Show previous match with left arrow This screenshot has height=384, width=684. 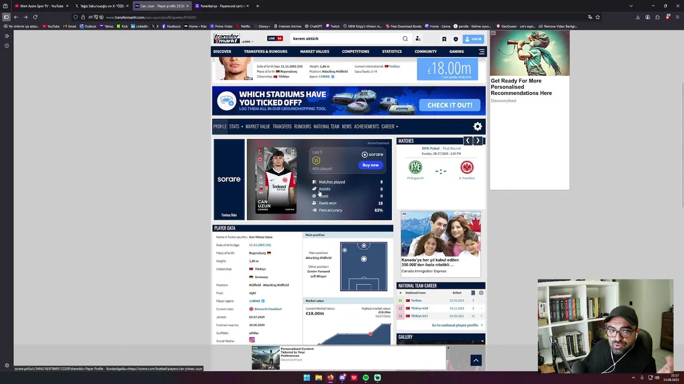468,141
